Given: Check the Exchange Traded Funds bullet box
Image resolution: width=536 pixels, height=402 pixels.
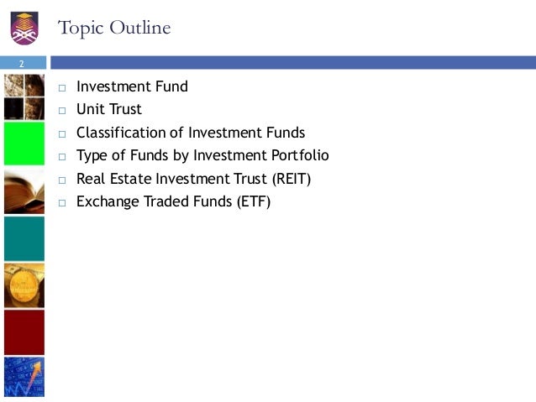Looking at the screenshot, I should (62, 203).
